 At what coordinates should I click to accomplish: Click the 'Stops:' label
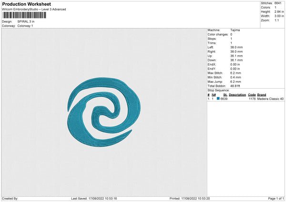pyautogui.click(x=212, y=39)
